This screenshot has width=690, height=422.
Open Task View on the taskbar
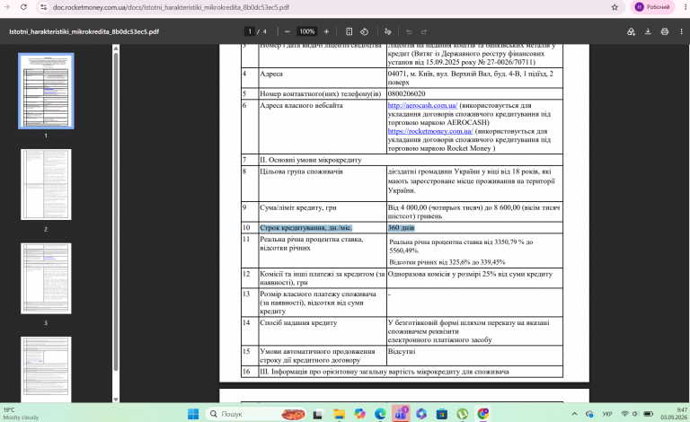(x=318, y=414)
